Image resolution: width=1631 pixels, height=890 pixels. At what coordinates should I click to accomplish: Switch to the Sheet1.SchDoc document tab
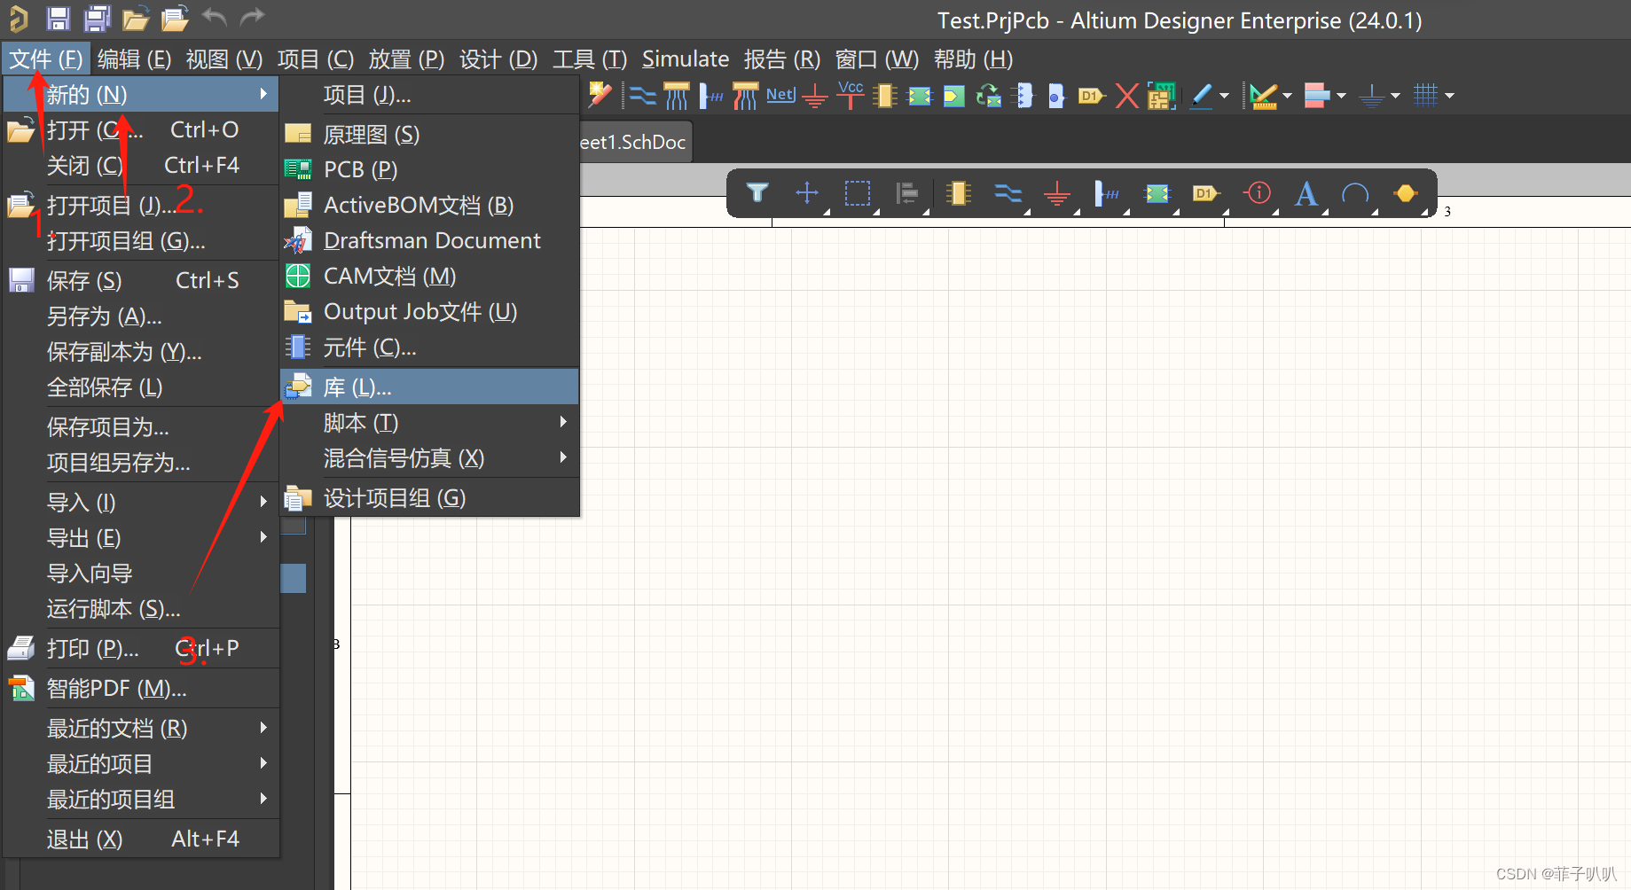[x=635, y=142]
